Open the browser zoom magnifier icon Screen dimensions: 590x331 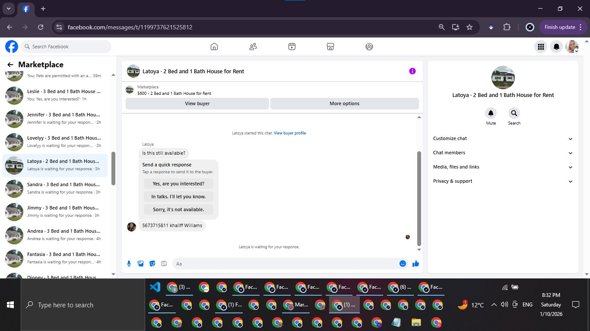441,27
